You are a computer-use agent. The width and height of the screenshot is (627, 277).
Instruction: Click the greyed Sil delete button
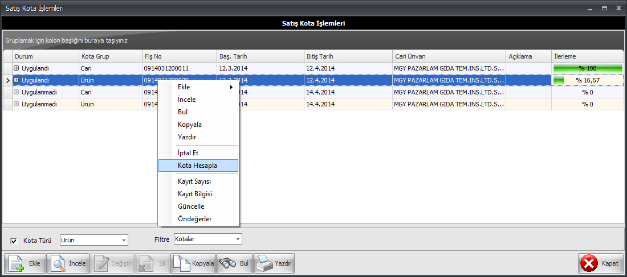click(x=152, y=263)
